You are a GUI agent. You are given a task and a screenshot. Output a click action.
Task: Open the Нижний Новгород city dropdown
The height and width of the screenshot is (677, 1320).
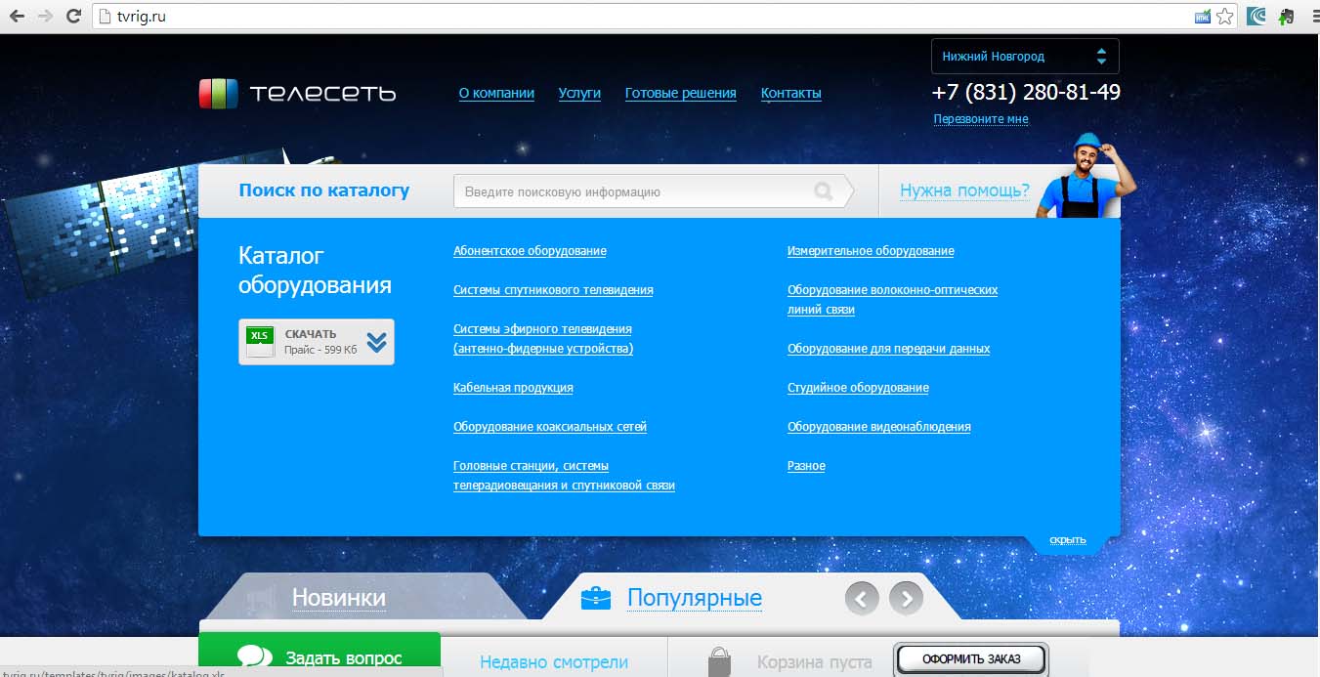click(x=1025, y=57)
